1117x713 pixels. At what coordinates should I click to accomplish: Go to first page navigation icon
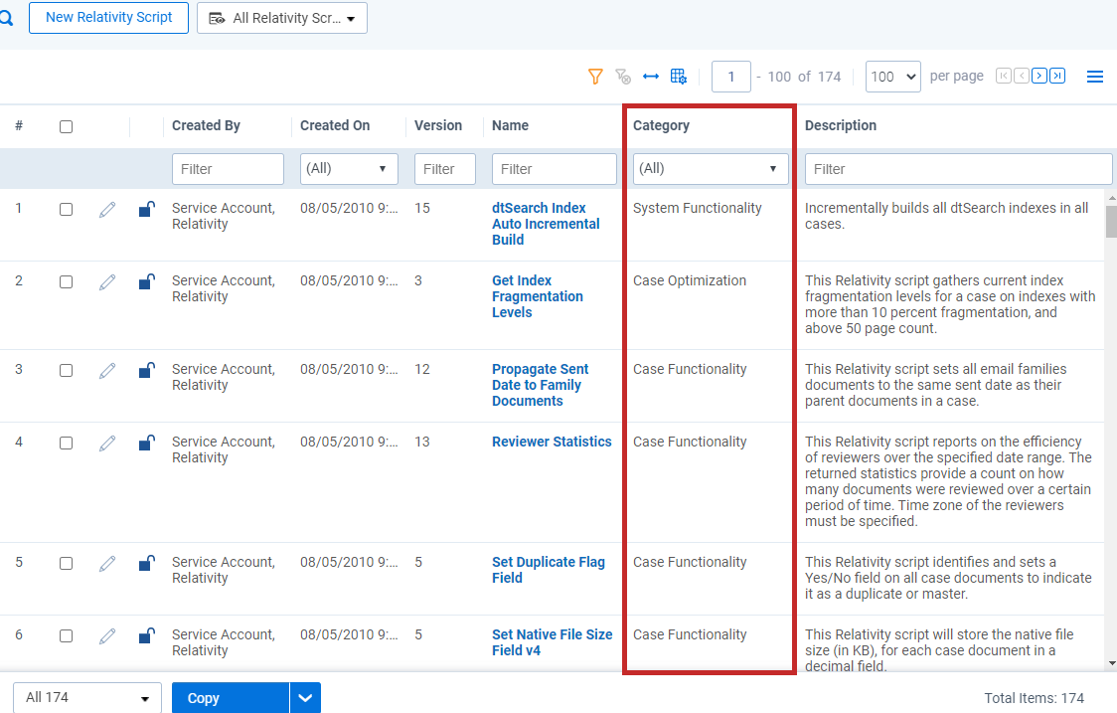click(x=1004, y=76)
